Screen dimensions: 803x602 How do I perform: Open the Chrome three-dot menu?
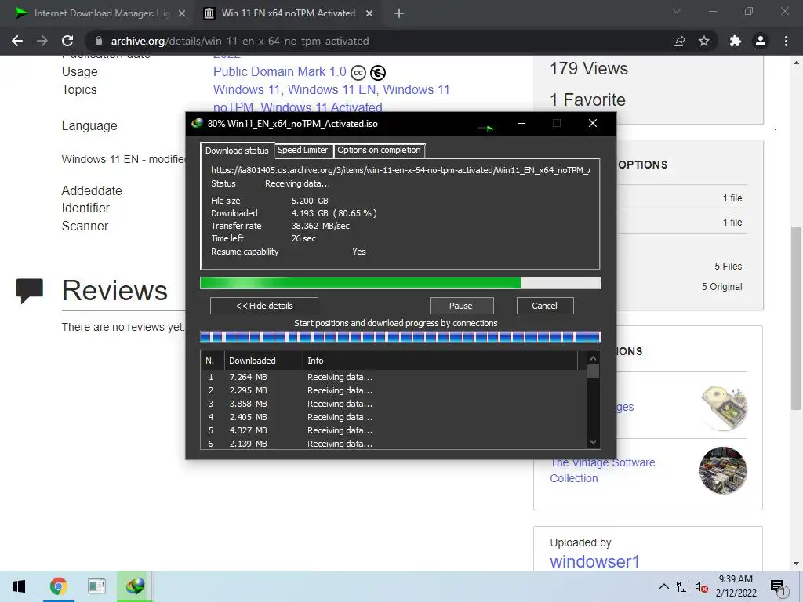[x=786, y=41]
